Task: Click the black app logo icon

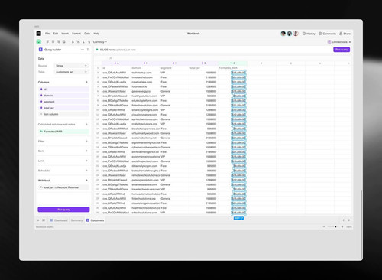Action: point(39,34)
